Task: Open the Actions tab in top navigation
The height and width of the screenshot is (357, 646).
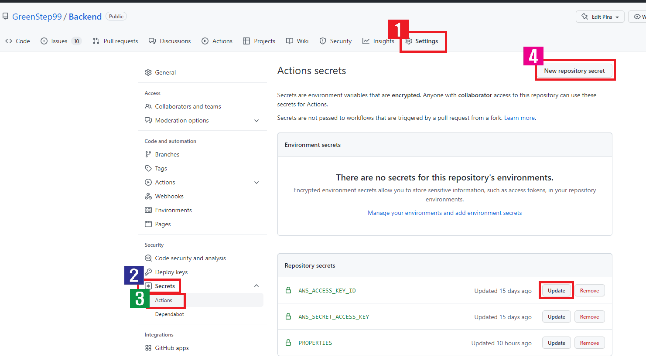Action: 217,41
